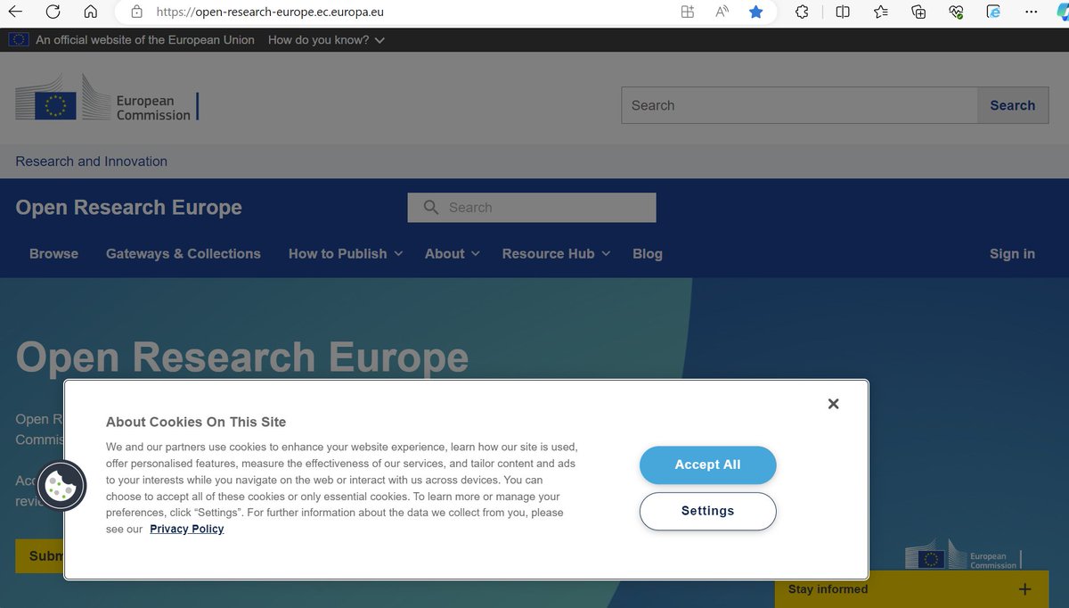The height and width of the screenshot is (608, 1069).
Task: Click the Accept All cookies button
Action: [x=708, y=464]
